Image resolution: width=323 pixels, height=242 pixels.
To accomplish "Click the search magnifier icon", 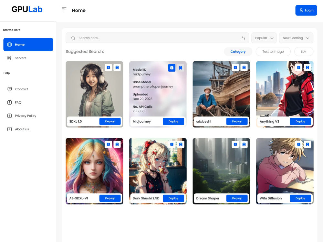I will point(73,38).
